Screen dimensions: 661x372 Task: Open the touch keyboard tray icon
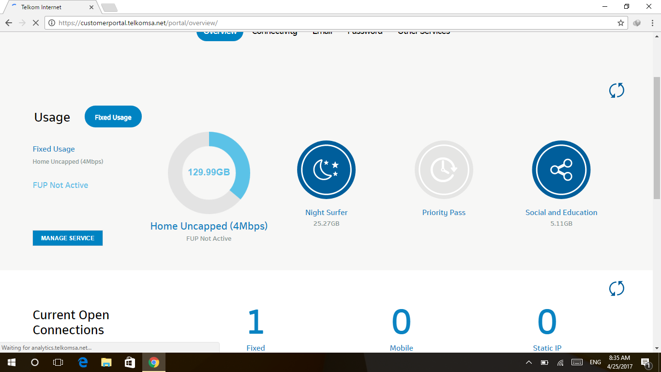[x=577, y=362]
